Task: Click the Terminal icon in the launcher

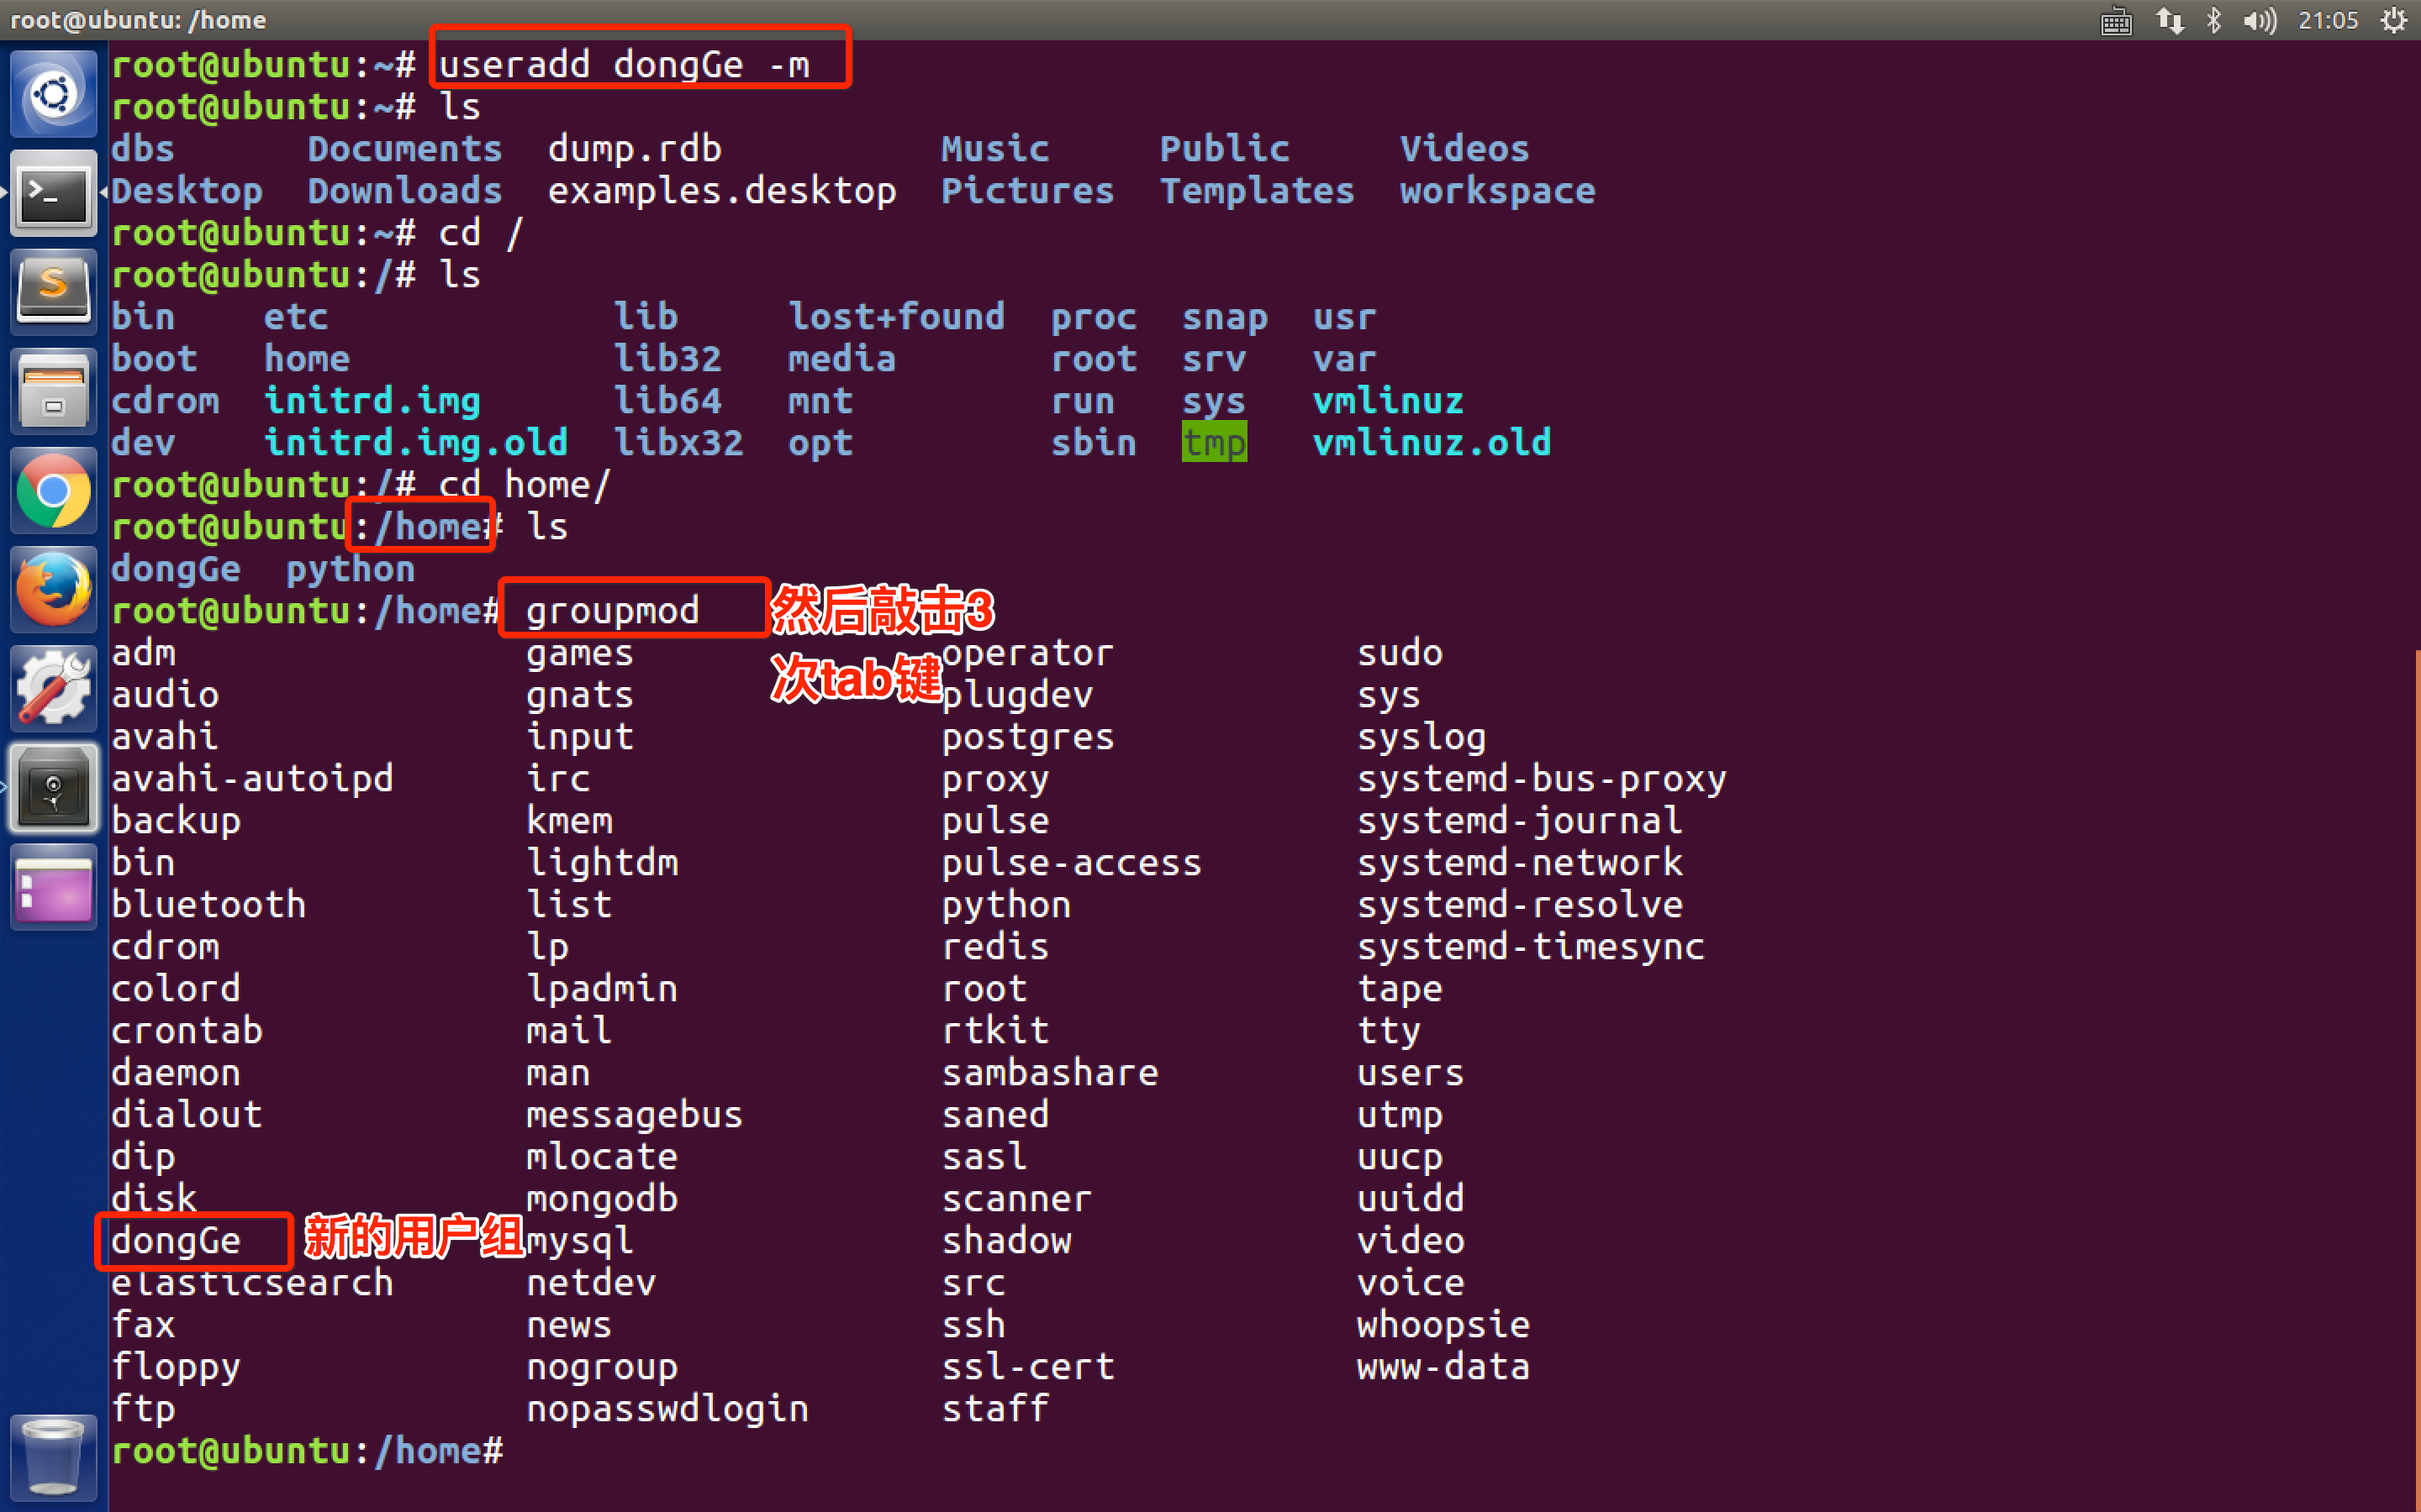Action: (53, 193)
